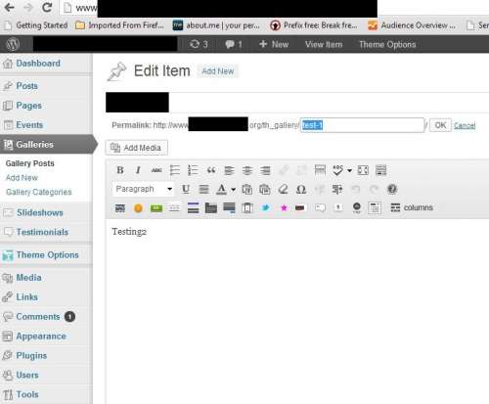Click Add New next to Edit Item
Viewport: 489px width, 404px height.
218,71
